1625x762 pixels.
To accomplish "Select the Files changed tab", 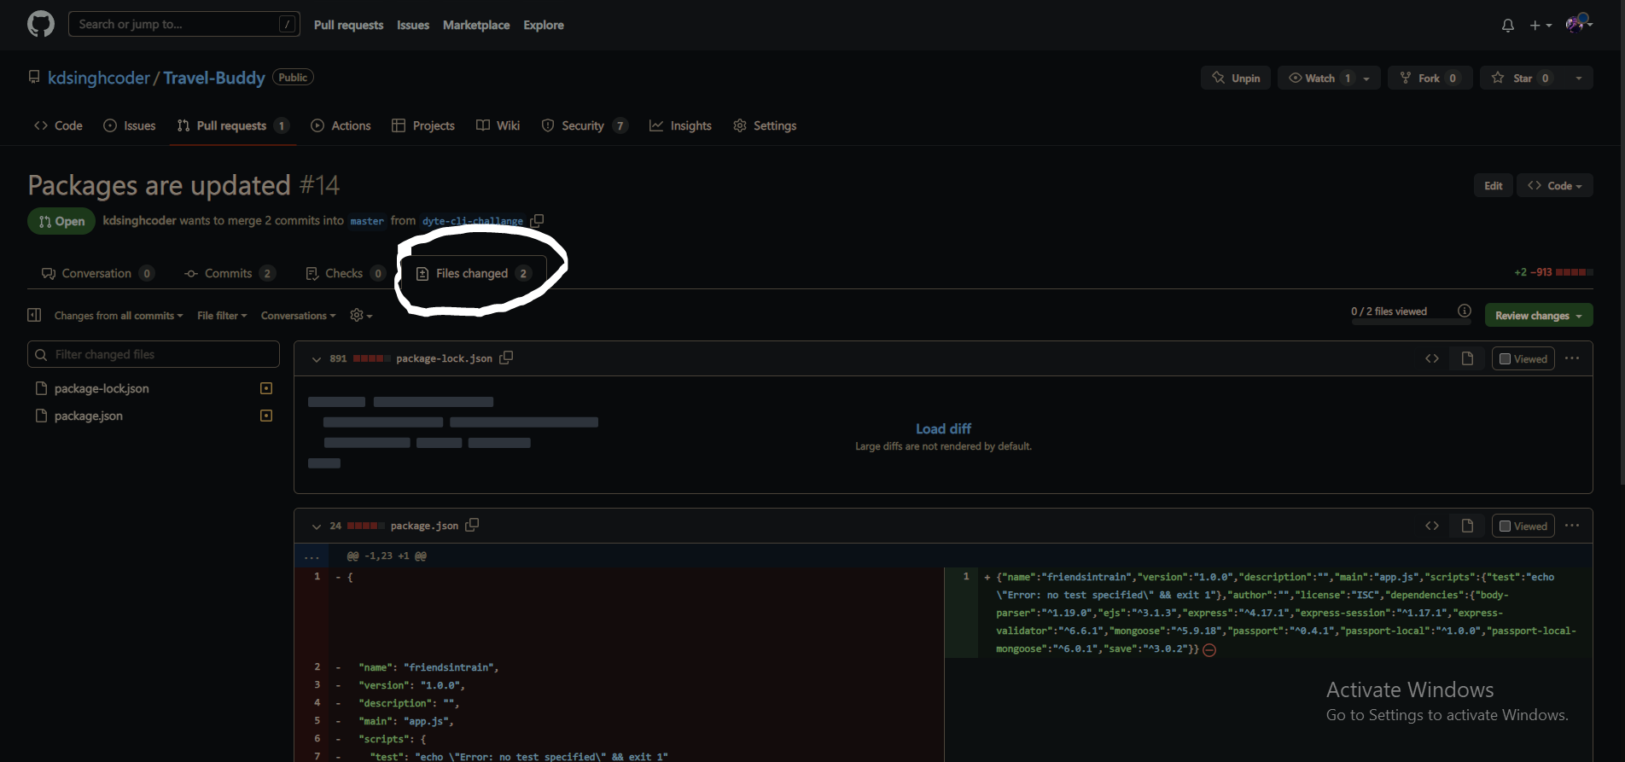I will tap(474, 273).
